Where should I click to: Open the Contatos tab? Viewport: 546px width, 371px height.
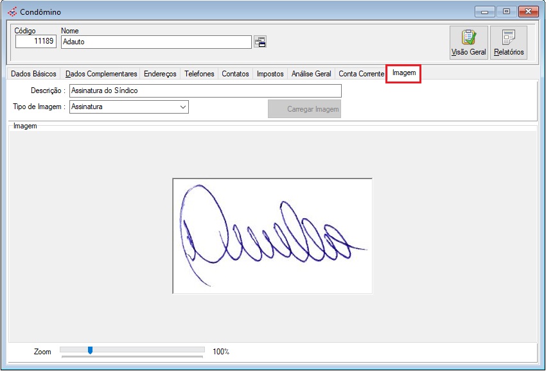[x=235, y=74]
